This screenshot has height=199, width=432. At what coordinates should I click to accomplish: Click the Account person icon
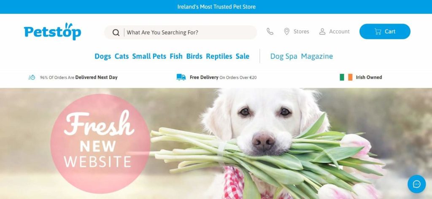(322, 31)
